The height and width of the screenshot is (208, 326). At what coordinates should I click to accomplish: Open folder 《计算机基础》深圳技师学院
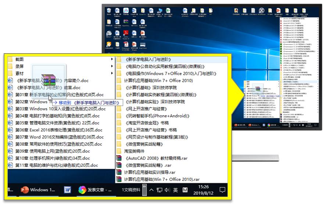pyautogui.click(x=151, y=88)
